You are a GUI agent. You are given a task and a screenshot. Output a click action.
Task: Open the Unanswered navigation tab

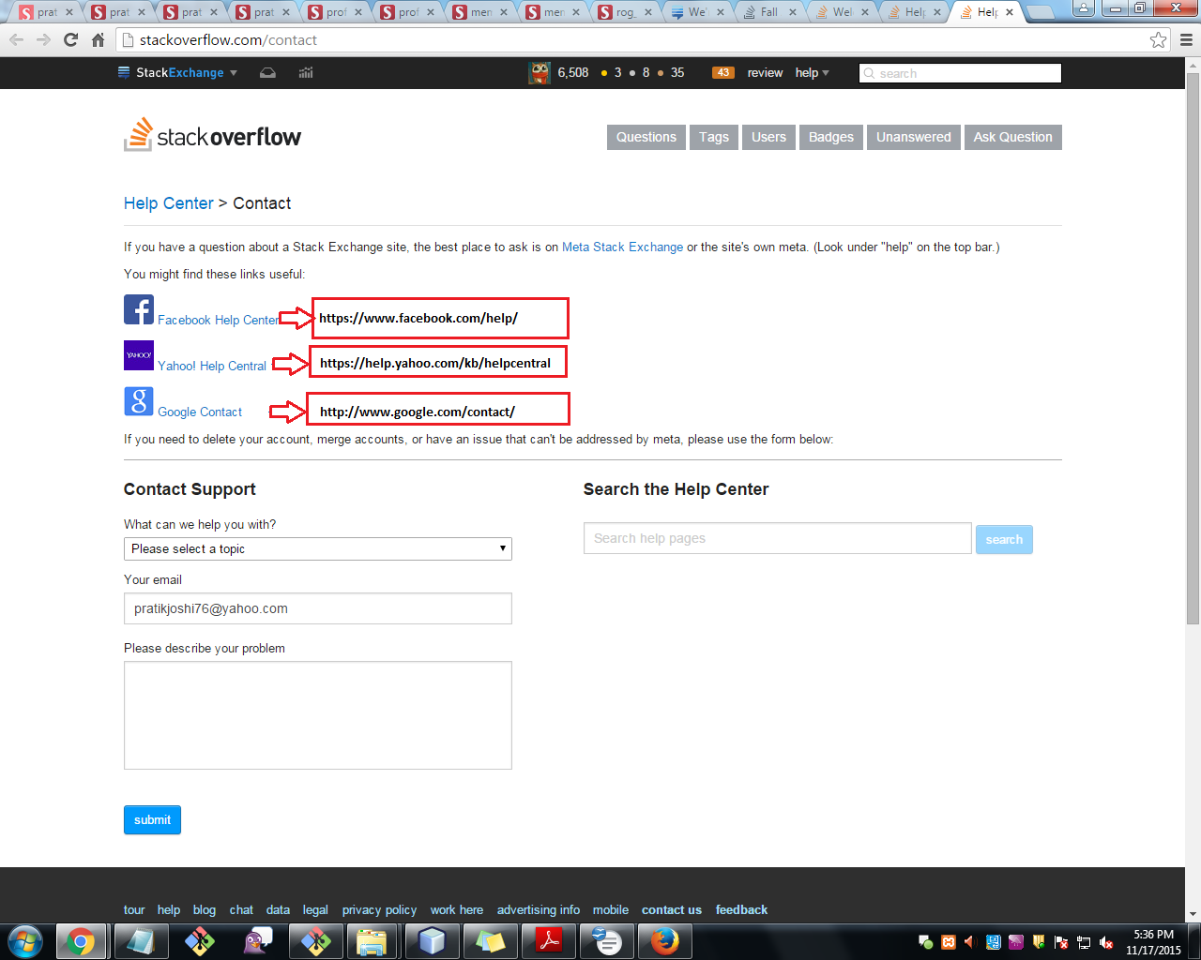pos(914,137)
